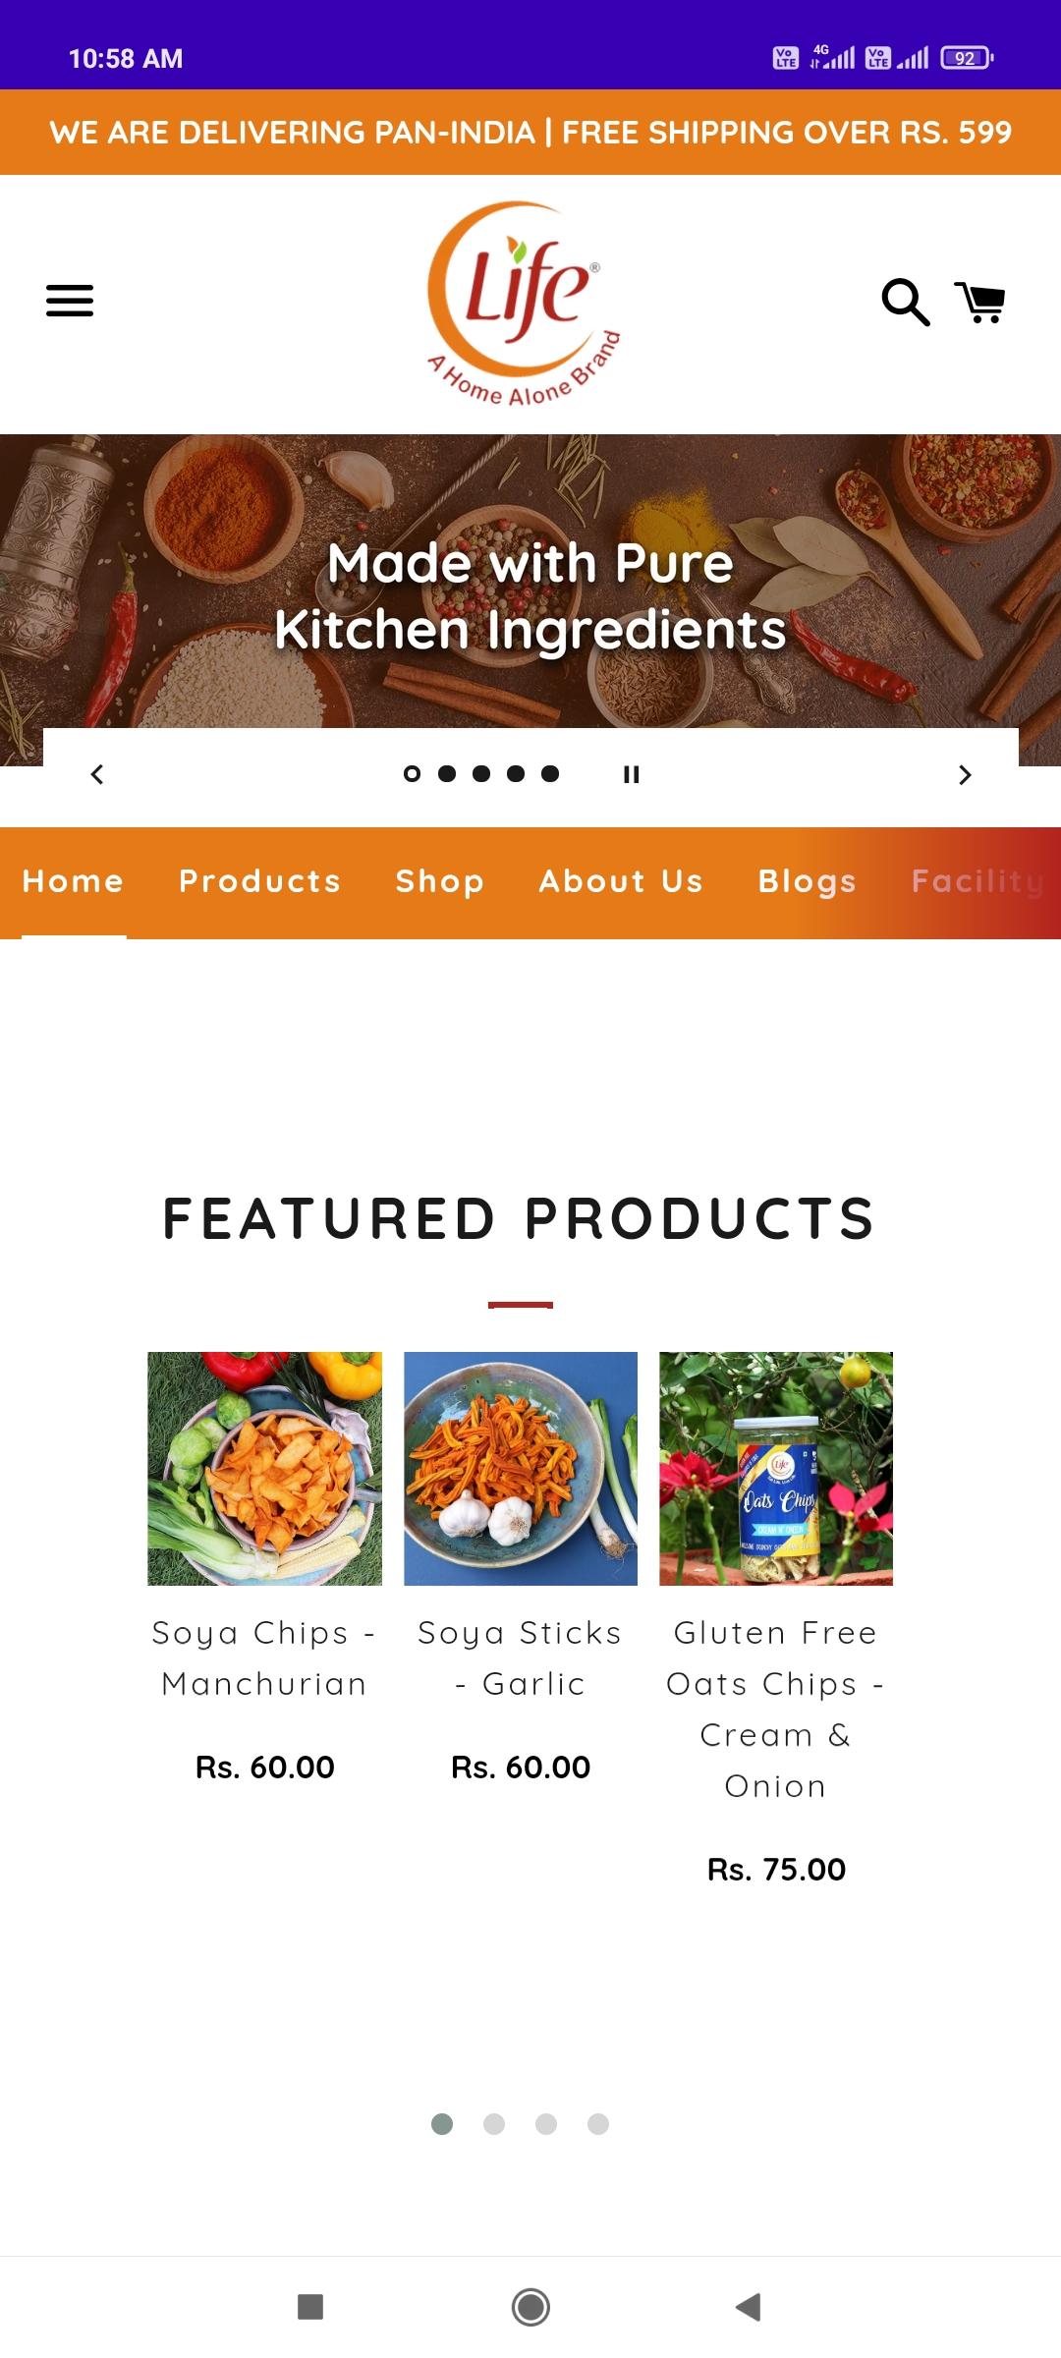The width and height of the screenshot is (1061, 2358).
Task: Tap the Life brand logo
Action: pyautogui.click(x=524, y=304)
